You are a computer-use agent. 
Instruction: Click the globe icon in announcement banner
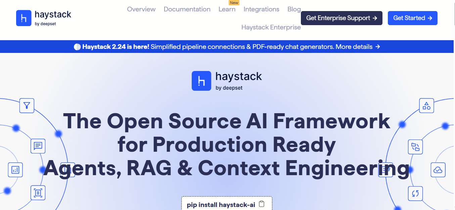78,47
